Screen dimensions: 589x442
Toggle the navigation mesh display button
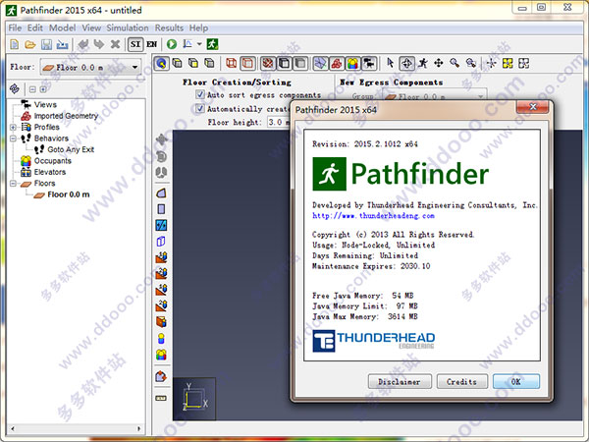320,63
